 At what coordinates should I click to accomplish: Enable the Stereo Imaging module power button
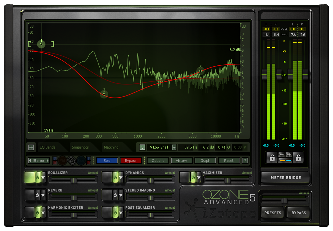115,195
